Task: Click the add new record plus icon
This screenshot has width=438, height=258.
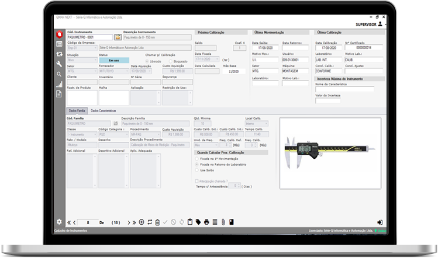Action: 142,222
